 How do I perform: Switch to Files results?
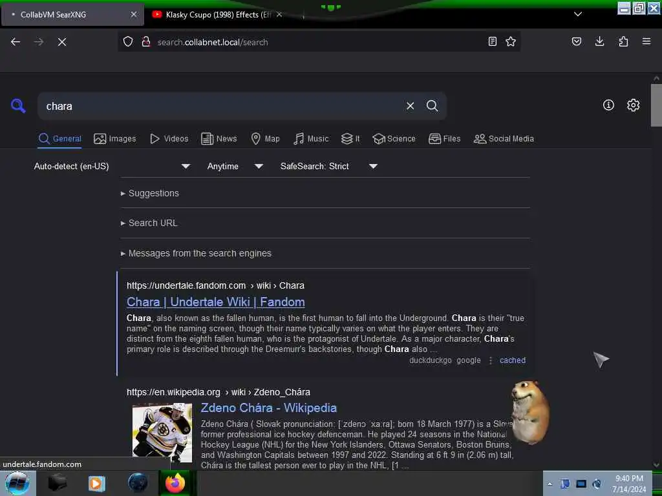tap(444, 139)
